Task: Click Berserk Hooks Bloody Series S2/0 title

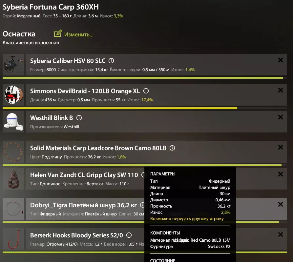Action: click(x=77, y=235)
